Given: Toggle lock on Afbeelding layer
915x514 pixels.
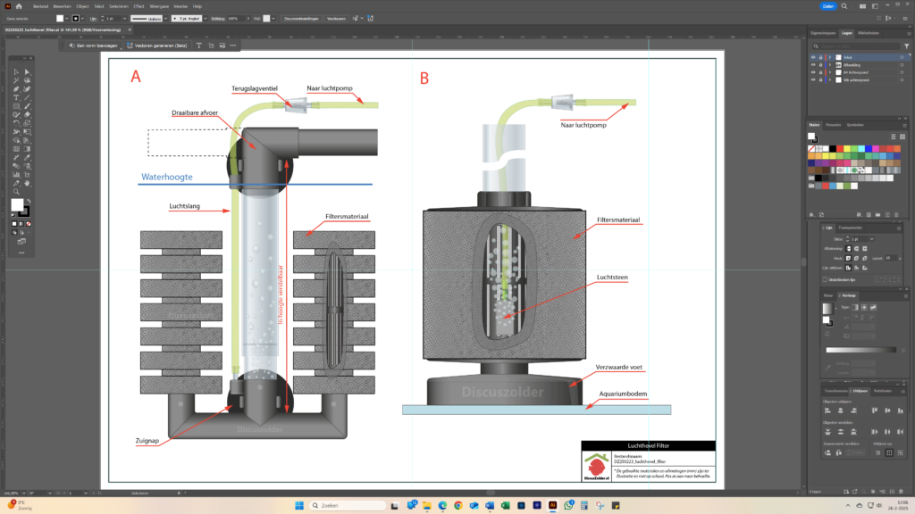Looking at the screenshot, I should coord(820,65).
